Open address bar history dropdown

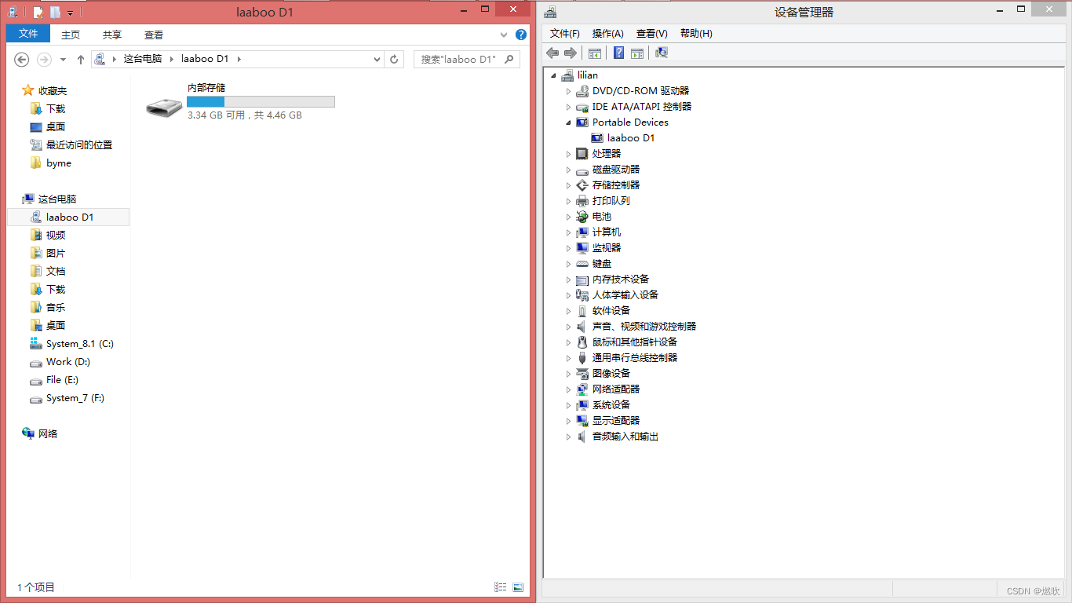[x=377, y=59]
